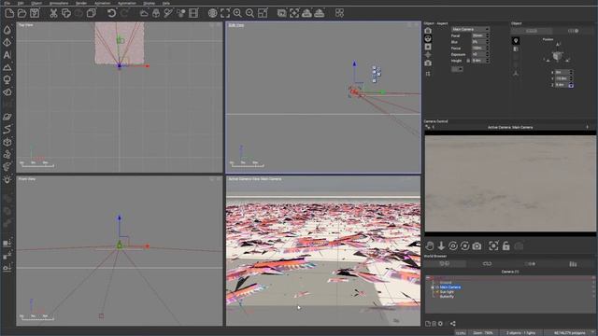Open the Object menu
The width and height of the screenshot is (598, 336).
[36, 3]
